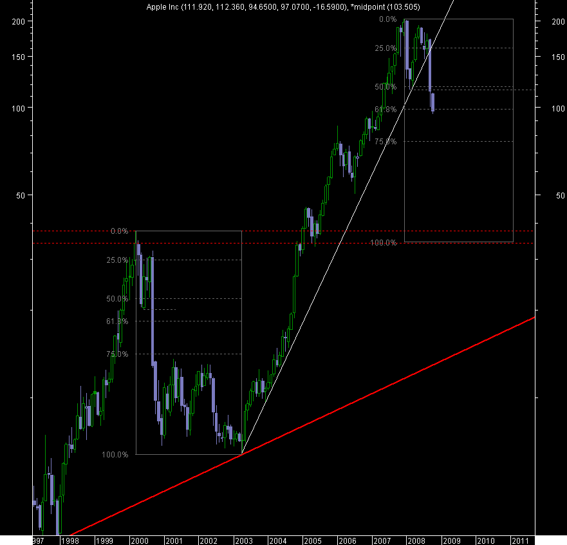Click the 2004 year label on time axis
Screen dimensions: 567x545
278,540
